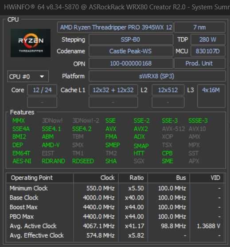
Task: Click the SMAP feature label
Action: coord(141,146)
